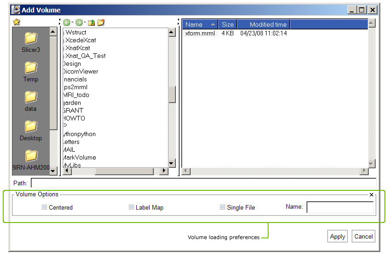Click the Apply button
This screenshot has width=389, height=257.
(x=337, y=236)
